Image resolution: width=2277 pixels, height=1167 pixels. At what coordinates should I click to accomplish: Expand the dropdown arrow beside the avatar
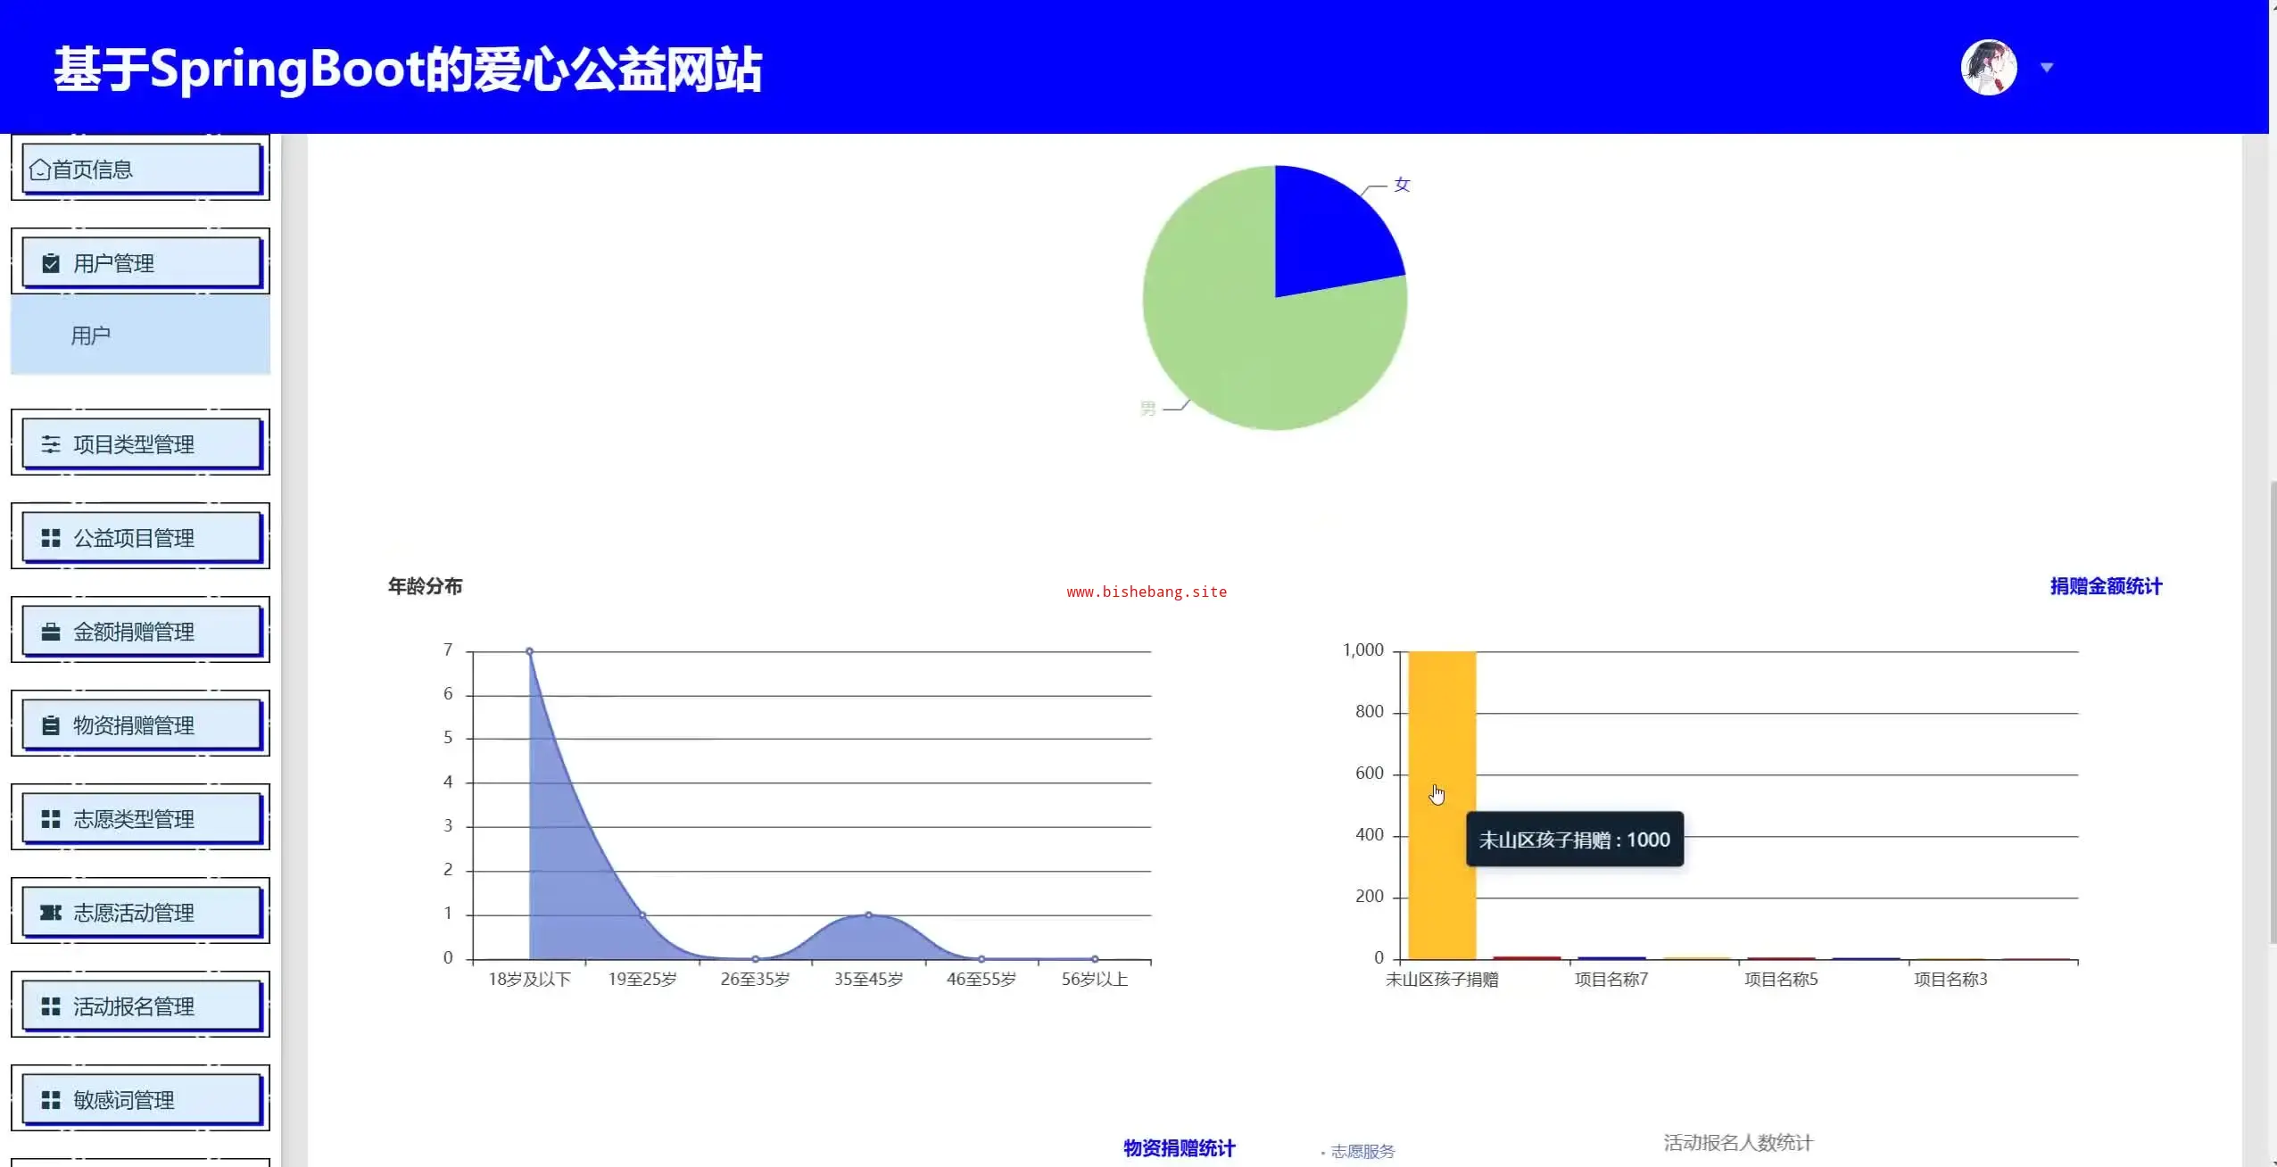pyautogui.click(x=2047, y=68)
